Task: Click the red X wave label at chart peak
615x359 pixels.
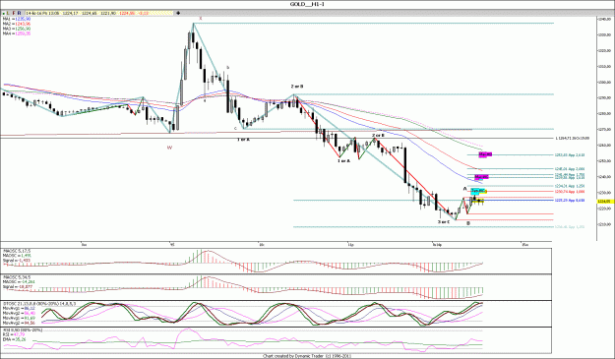Action: (201, 19)
